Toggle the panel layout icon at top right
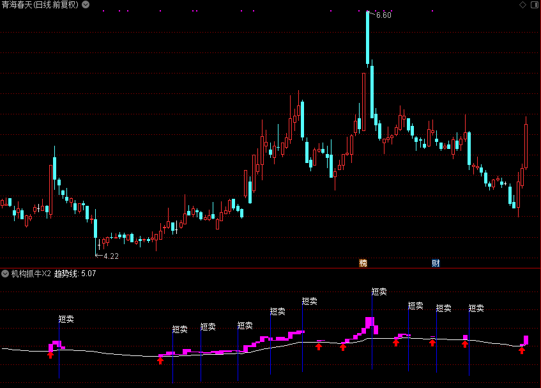The width and height of the screenshot is (541, 388). (535, 4)
